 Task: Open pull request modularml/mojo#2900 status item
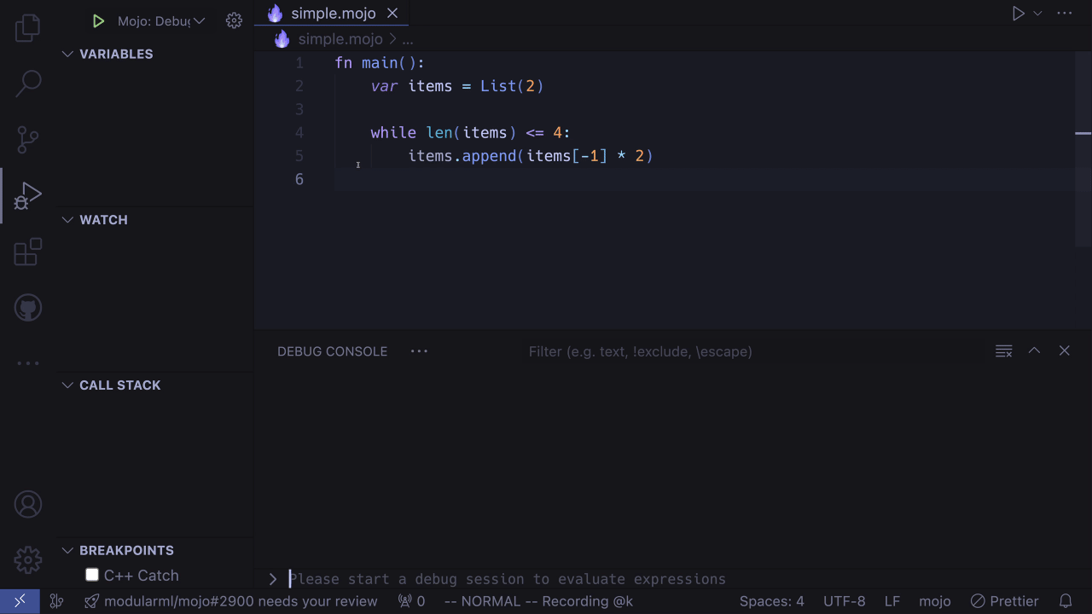pos(231,601)
